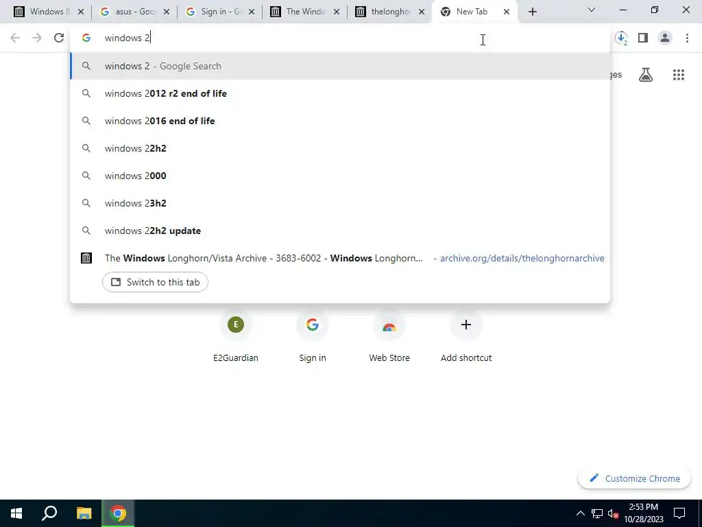
Task: Show hidden system tray icons
Action: [580, 513]
